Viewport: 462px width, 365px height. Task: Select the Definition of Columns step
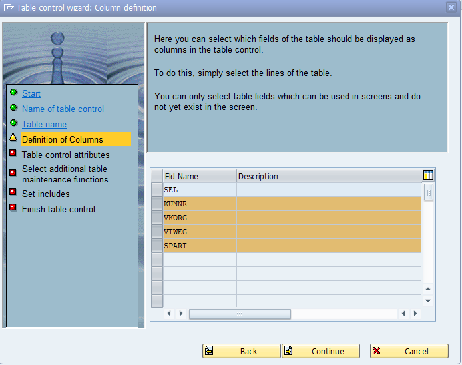pyautogui.click(x=76, y=139)
